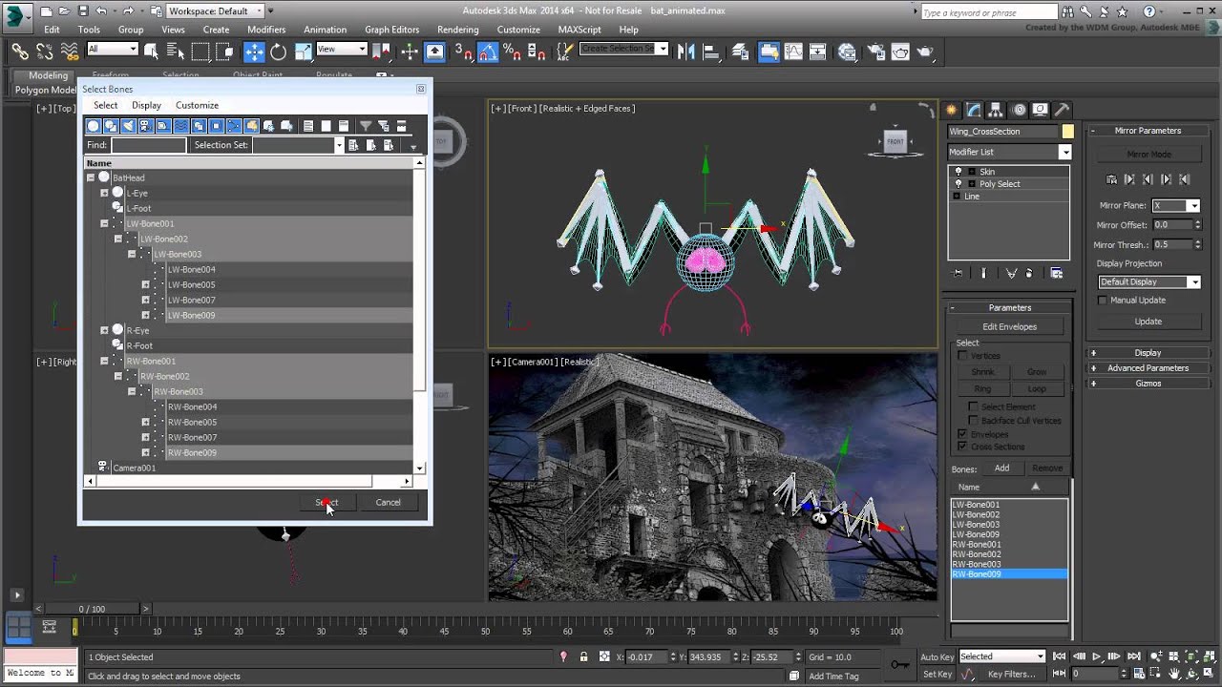Image resolution: width=1222 pixels, height=687 pixels.
Task: Open the Rendering menu
Action: pos(458,30)
